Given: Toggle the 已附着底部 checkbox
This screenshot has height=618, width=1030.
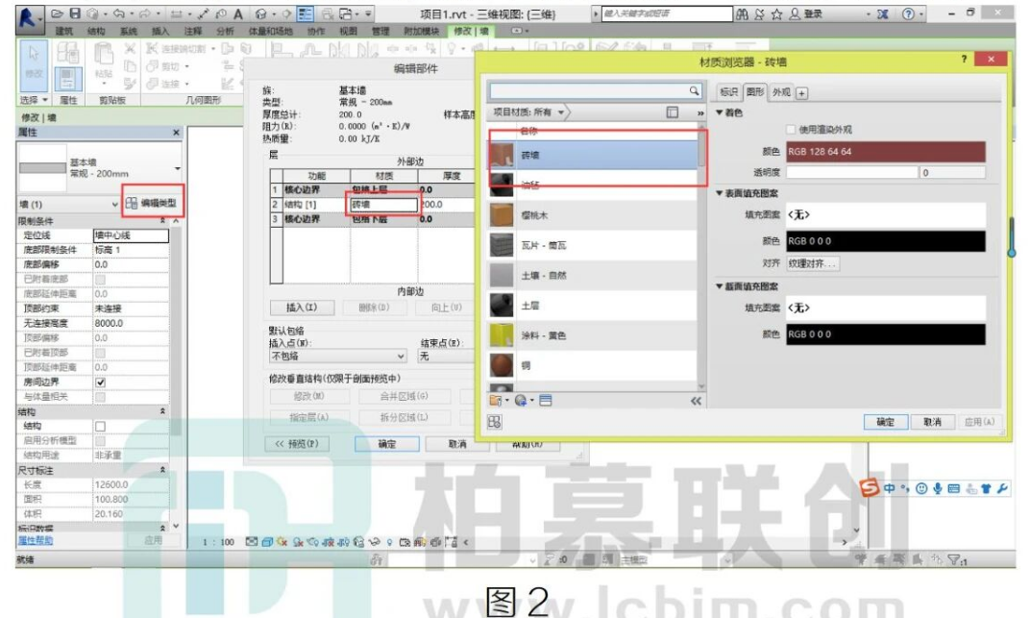Looking at the screenshot, I should (x=101, y=279).
